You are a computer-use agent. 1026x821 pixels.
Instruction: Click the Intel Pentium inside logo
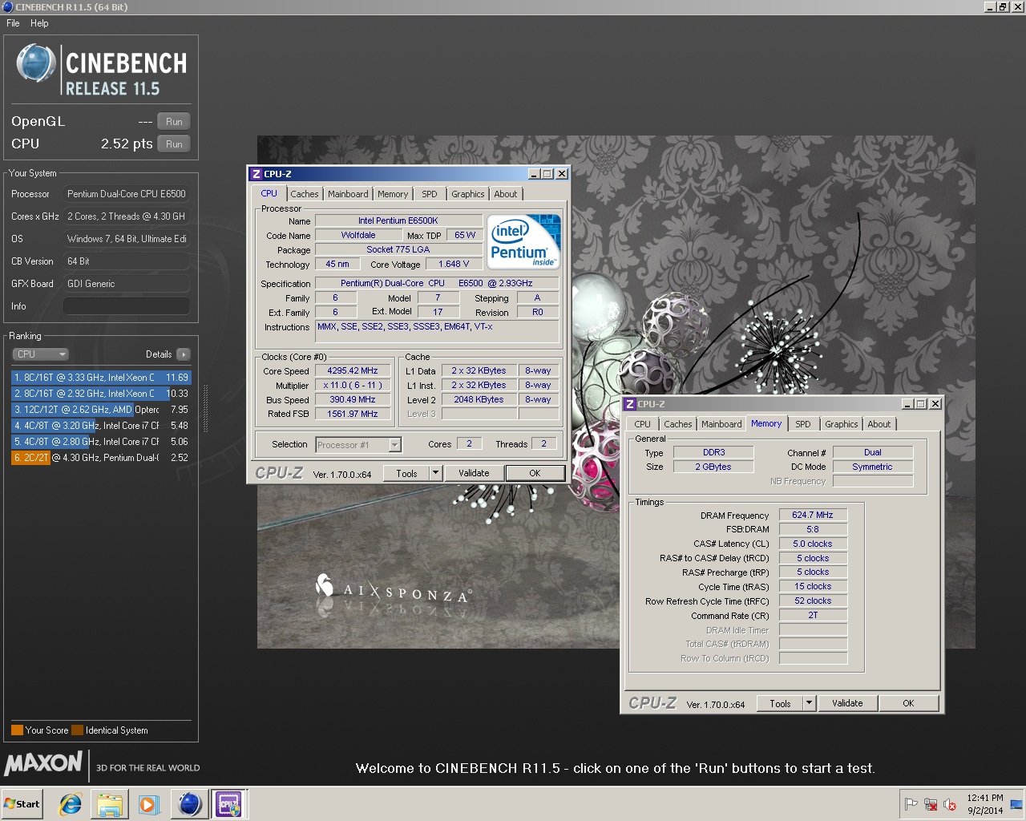pos(524,242)
